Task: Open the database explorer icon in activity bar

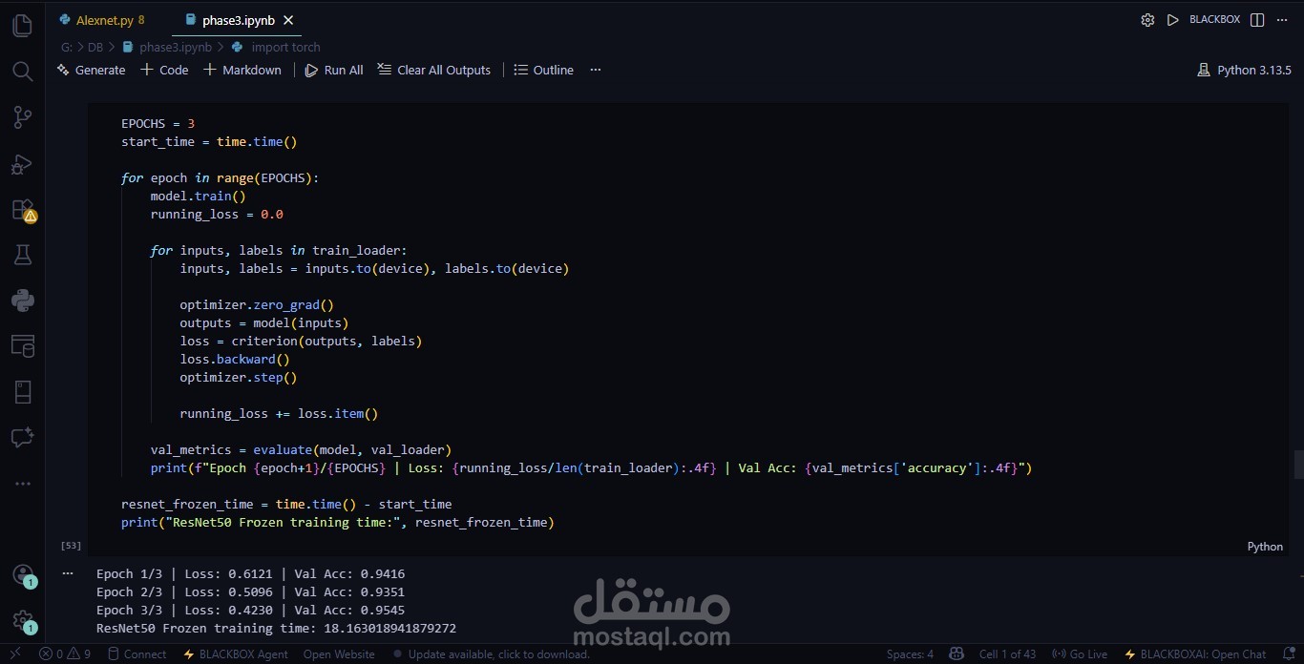Action: 22,346
